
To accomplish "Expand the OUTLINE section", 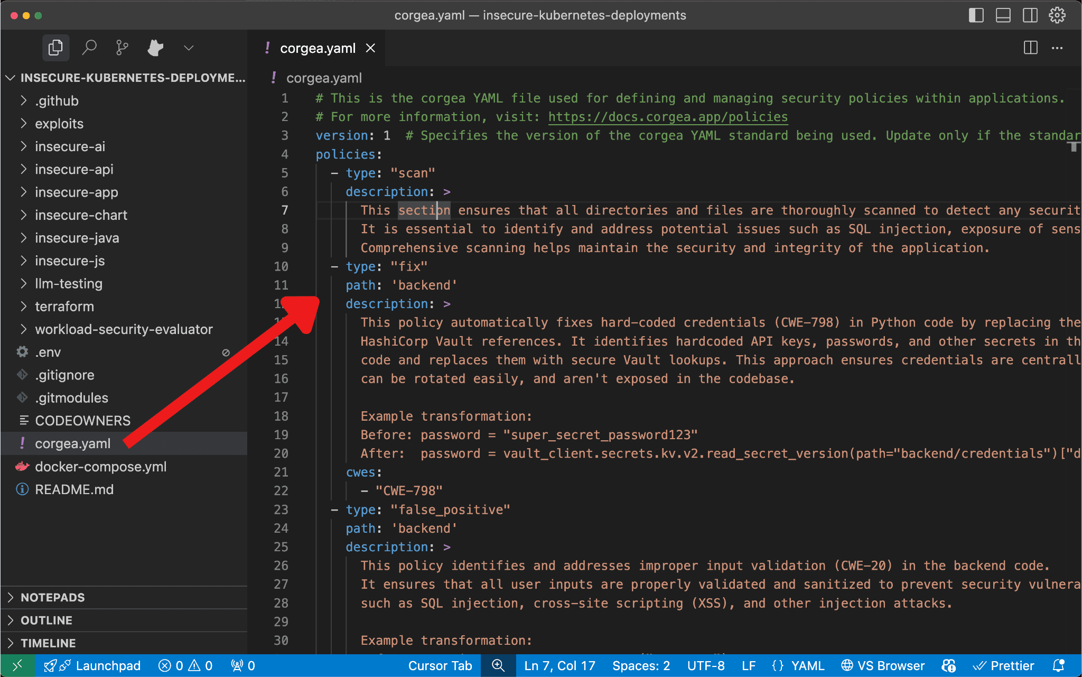I will pos(46,620).
